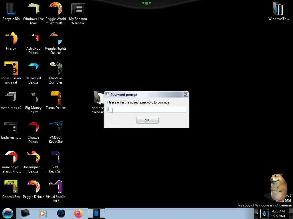Select VM0b0t KevinSite desktop icon
293x219 pixels.
point(56,132)
